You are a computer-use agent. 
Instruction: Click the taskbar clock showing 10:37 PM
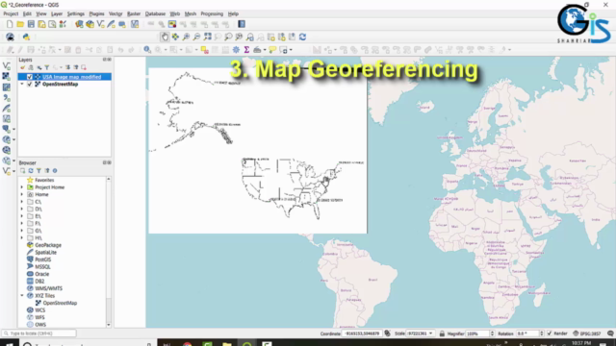(581, 343)
